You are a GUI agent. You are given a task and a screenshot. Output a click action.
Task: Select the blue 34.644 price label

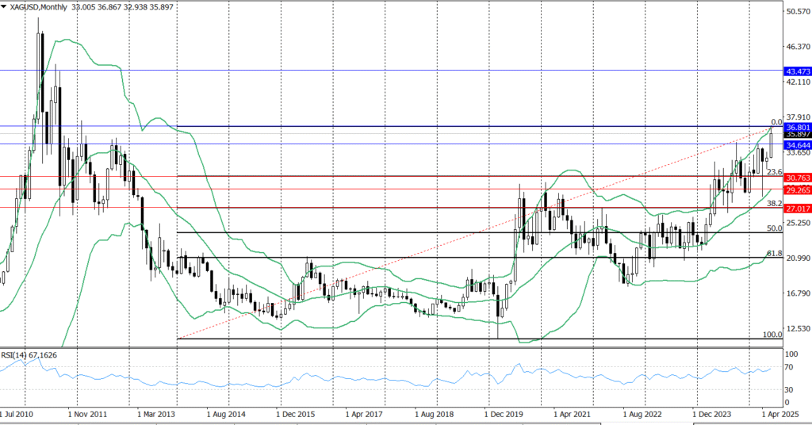[798, 146]
